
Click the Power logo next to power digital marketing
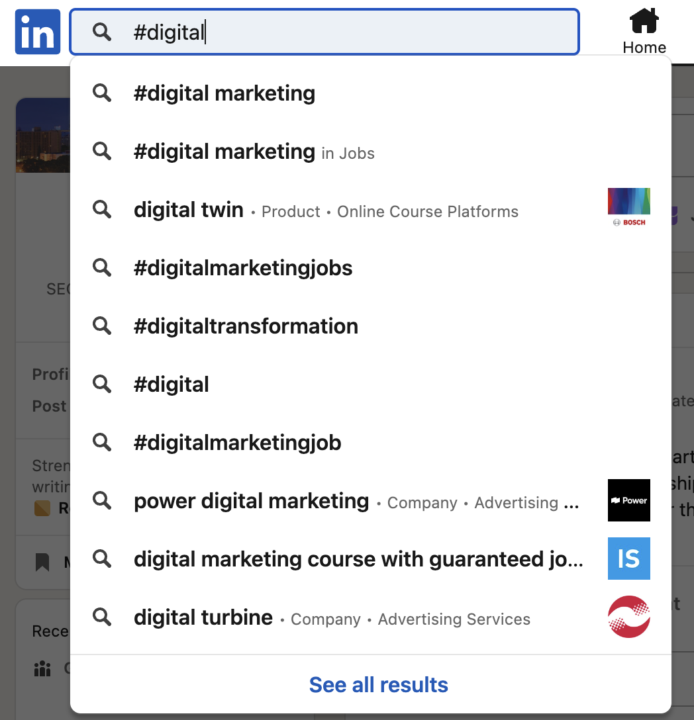628,500
